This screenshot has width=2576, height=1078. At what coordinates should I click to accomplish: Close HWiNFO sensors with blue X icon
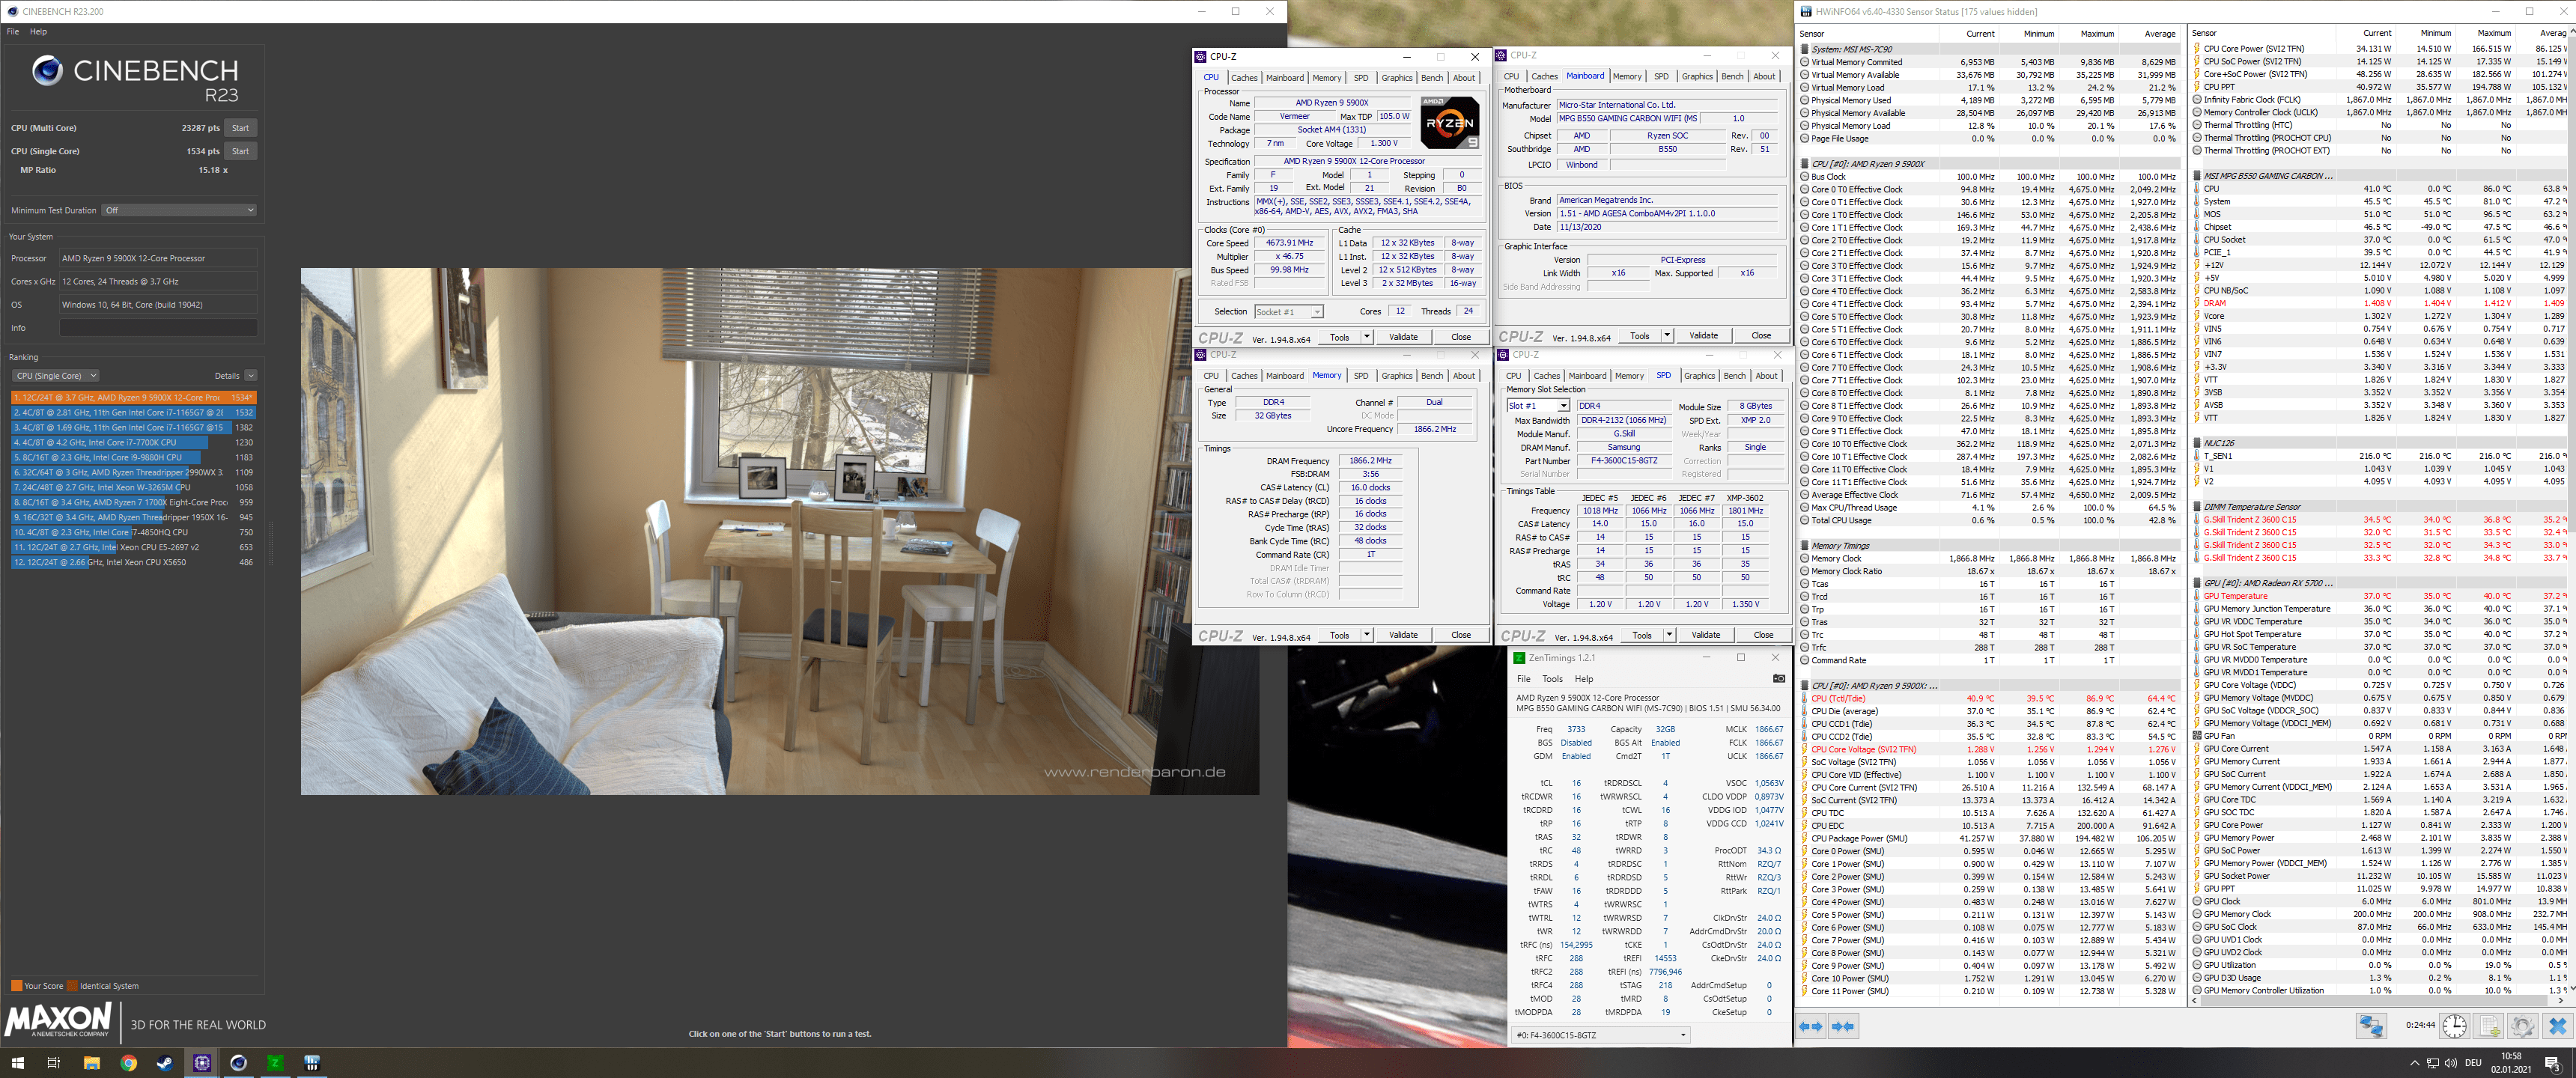pos(2558,1026)
